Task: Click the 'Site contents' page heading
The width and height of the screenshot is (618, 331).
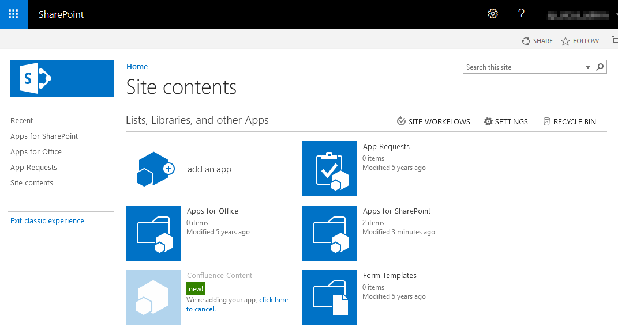Action: 181,87
